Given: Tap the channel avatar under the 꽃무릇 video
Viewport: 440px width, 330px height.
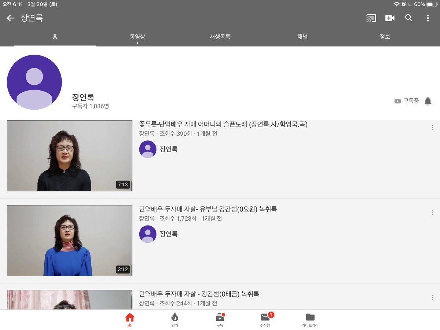Looking at the screenshot, I should 148,149.
